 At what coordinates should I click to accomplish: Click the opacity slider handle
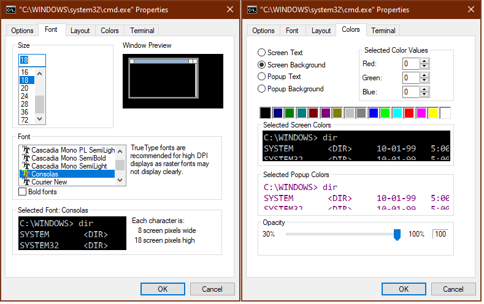pos(398,235)
